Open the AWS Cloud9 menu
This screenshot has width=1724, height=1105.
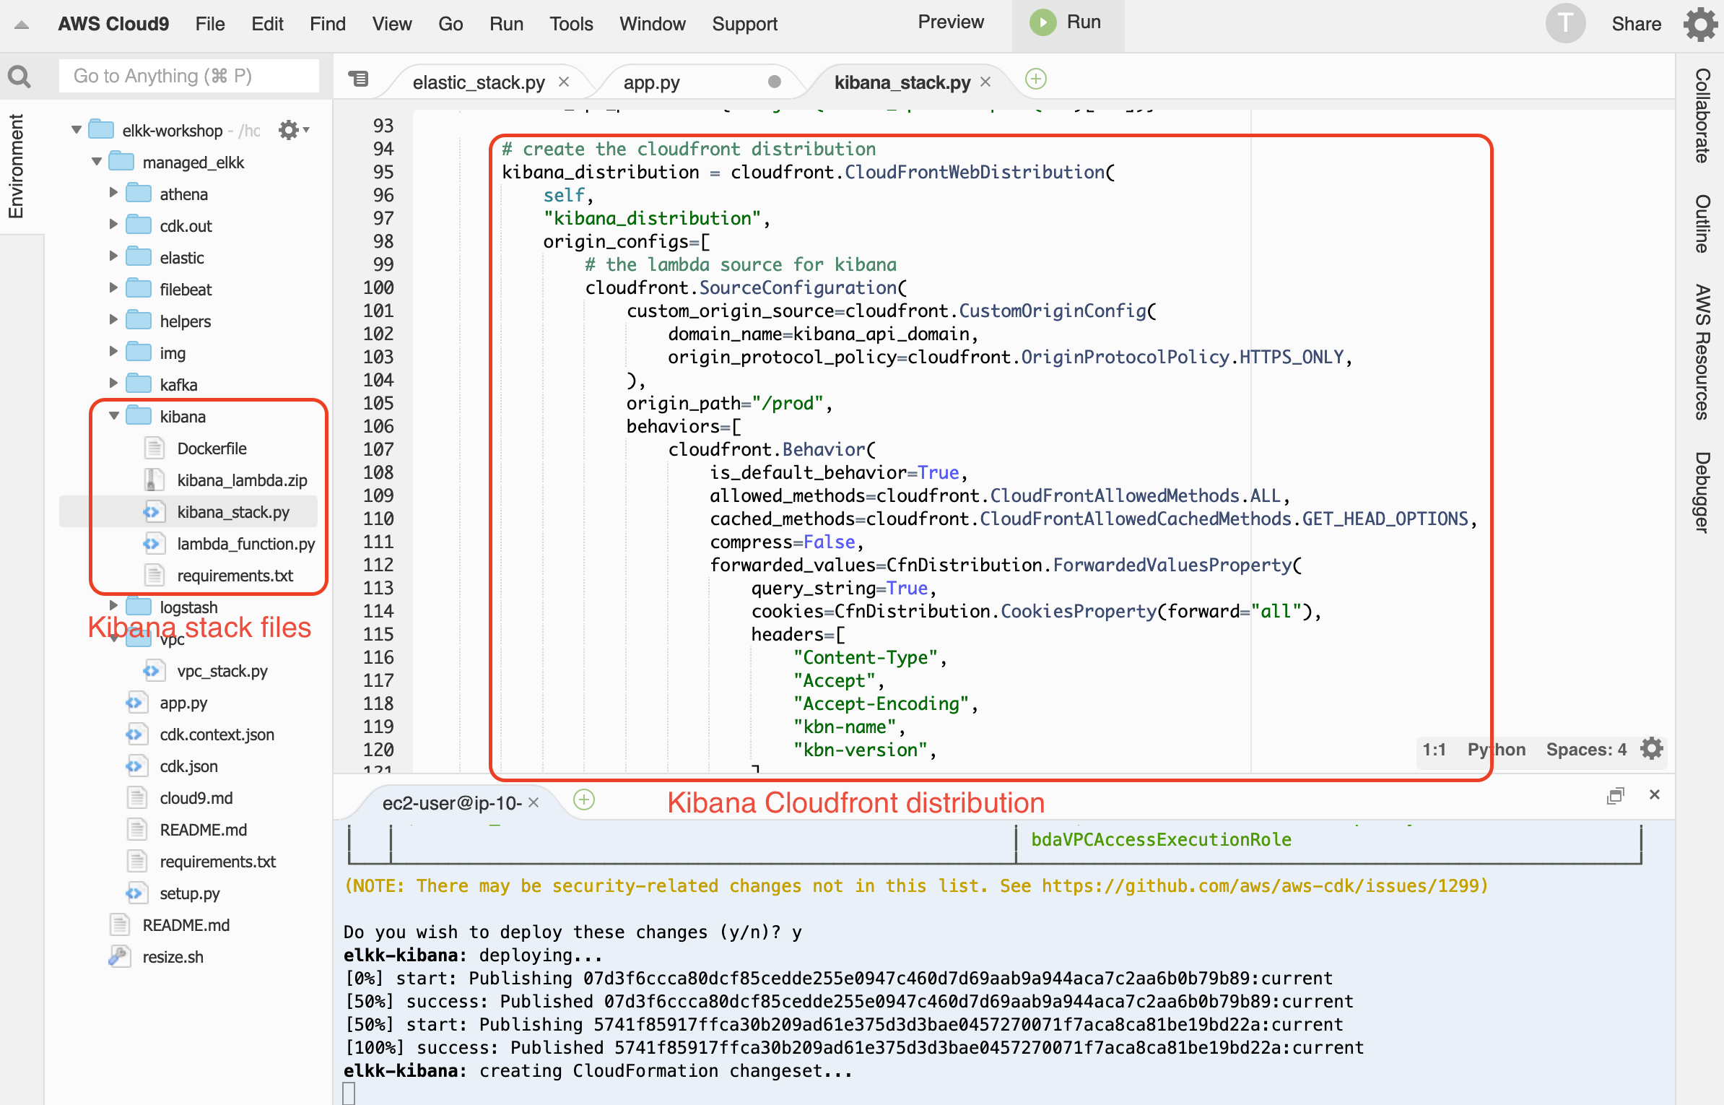113,24
